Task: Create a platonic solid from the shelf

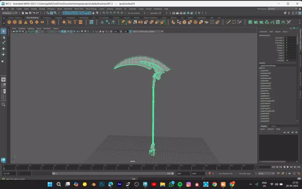Action: pyautogui.click(x=53, y=22)
